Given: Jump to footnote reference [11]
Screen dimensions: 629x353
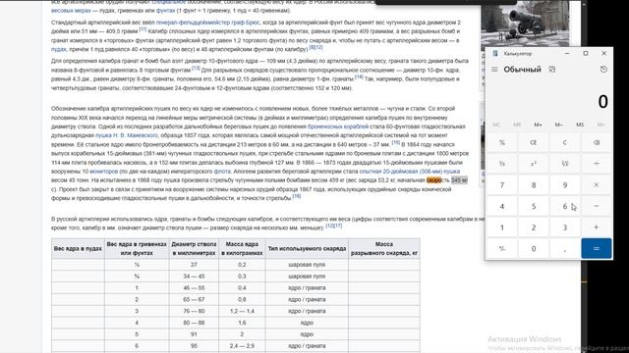Looking at the screenshot, I should click(x=143, y=29).
